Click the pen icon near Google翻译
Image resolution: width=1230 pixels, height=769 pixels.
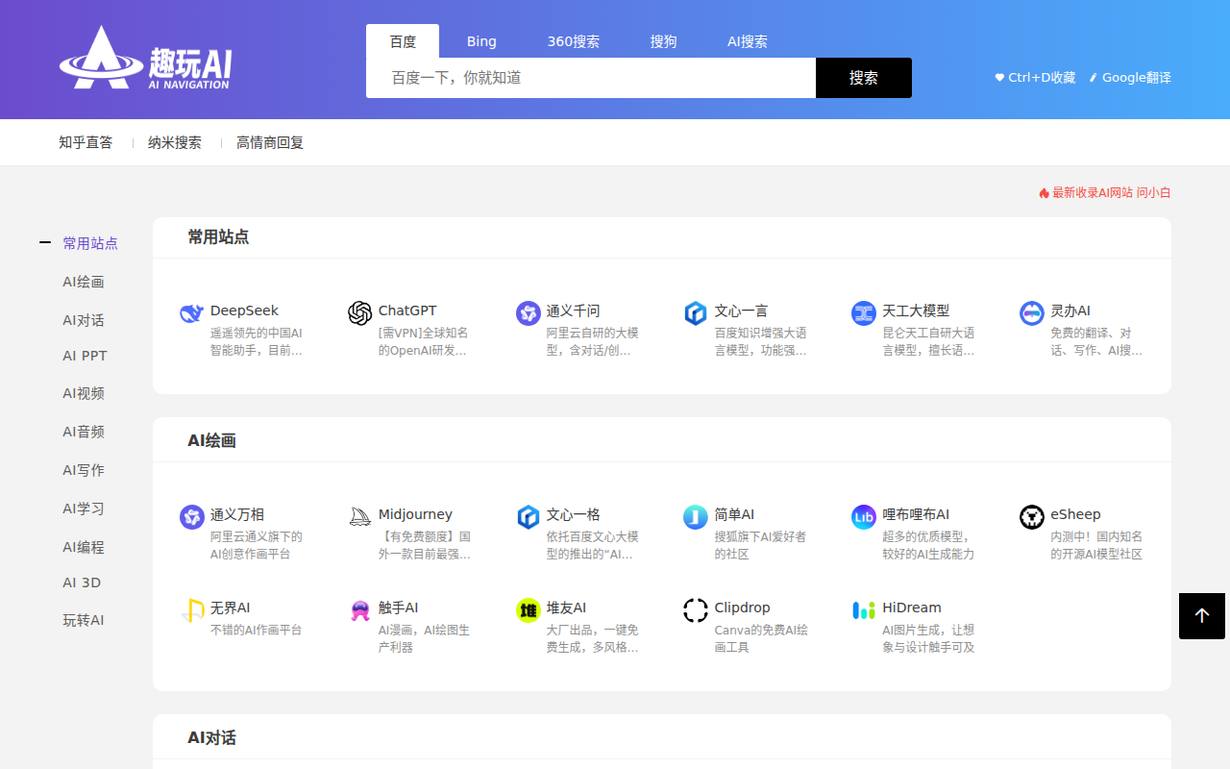click(x=1094, y=78)
